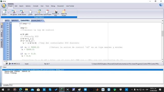Open the Mail app from taskbar
Viewport: 164px width, 92px height.
point(33,90)
